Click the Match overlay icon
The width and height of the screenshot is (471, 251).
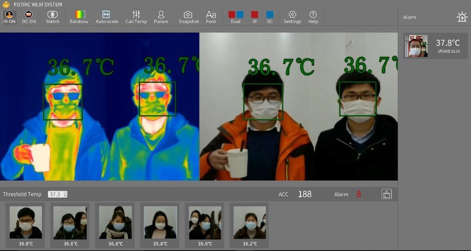pos(53,17)
